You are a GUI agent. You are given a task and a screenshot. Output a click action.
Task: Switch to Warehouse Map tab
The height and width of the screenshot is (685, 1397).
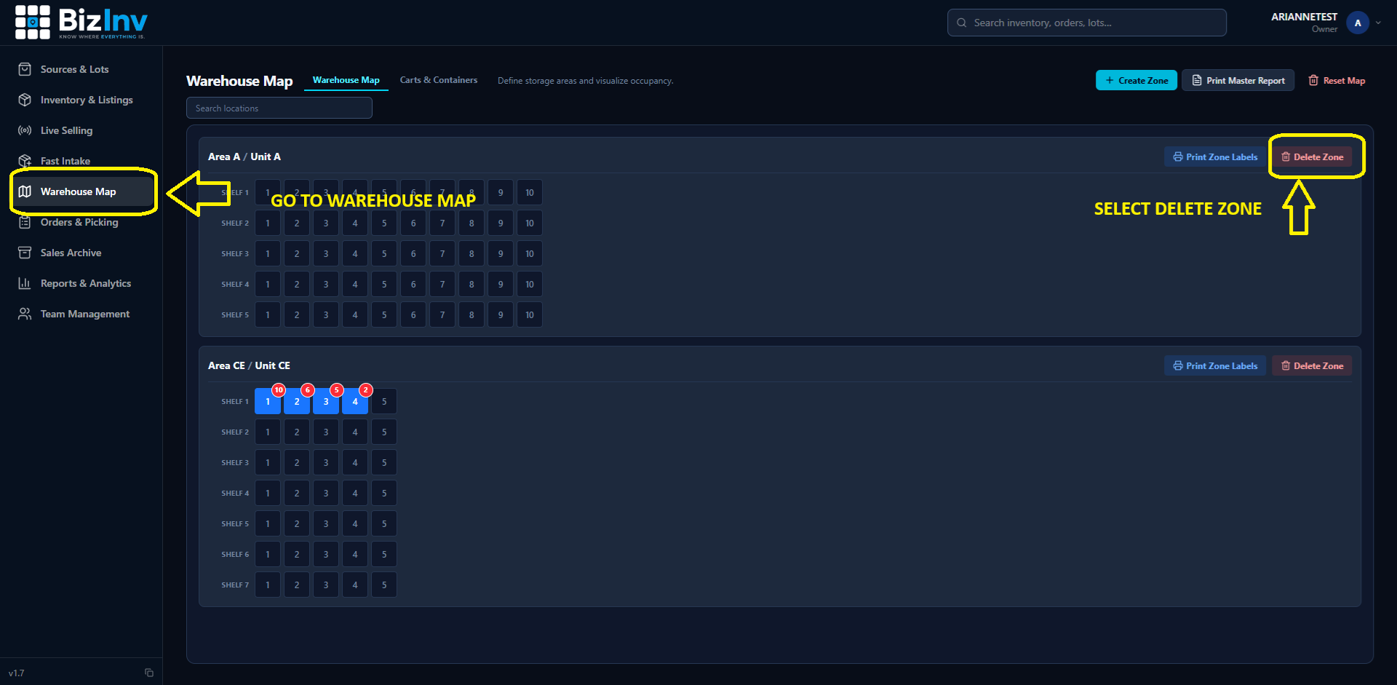tap(346, 80)
